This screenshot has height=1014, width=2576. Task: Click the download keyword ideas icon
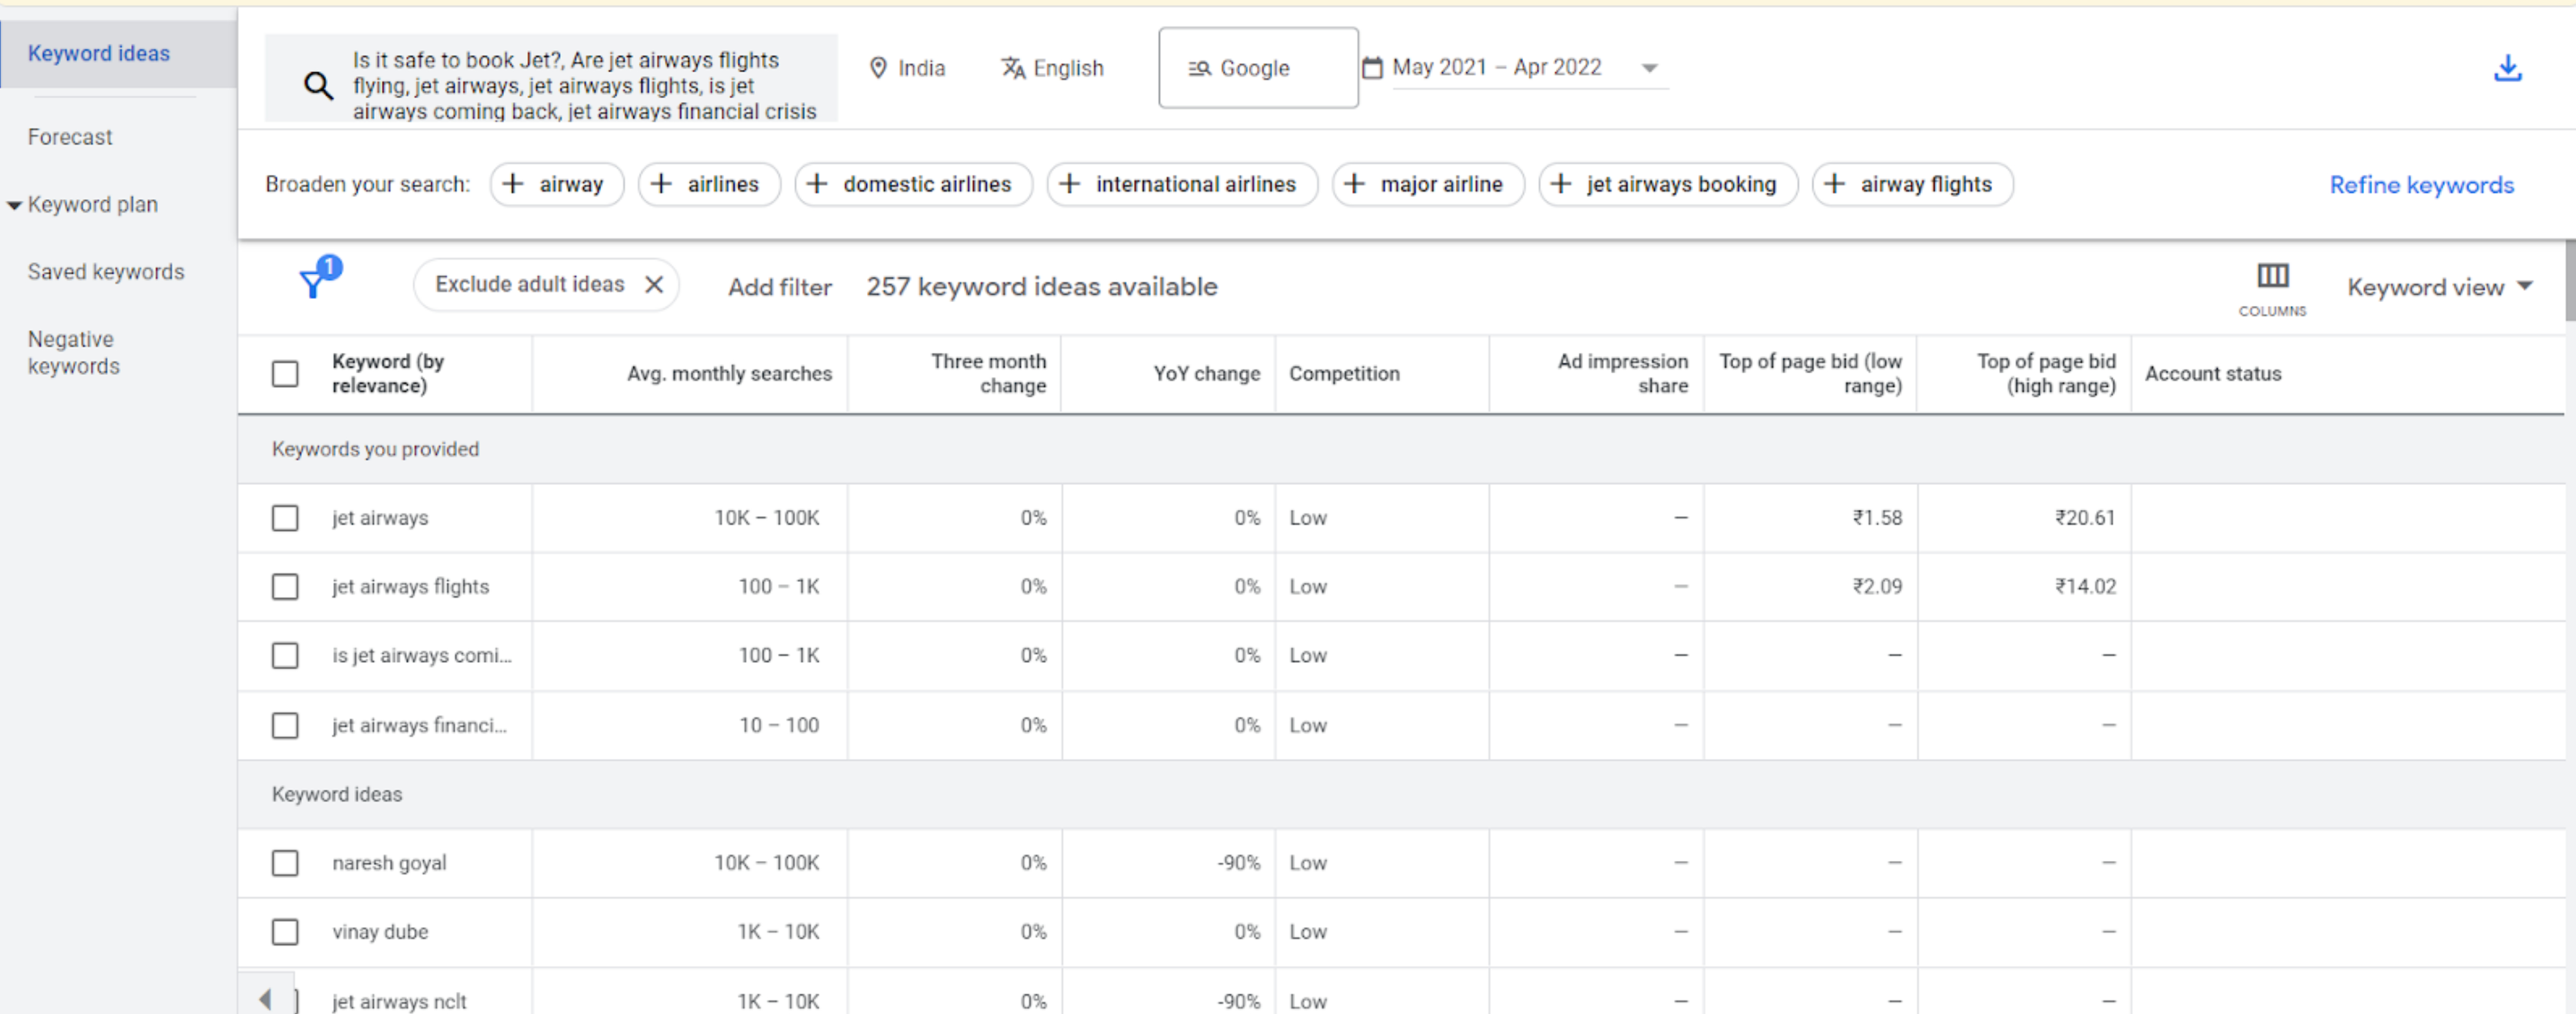(x=2507, y=68)
